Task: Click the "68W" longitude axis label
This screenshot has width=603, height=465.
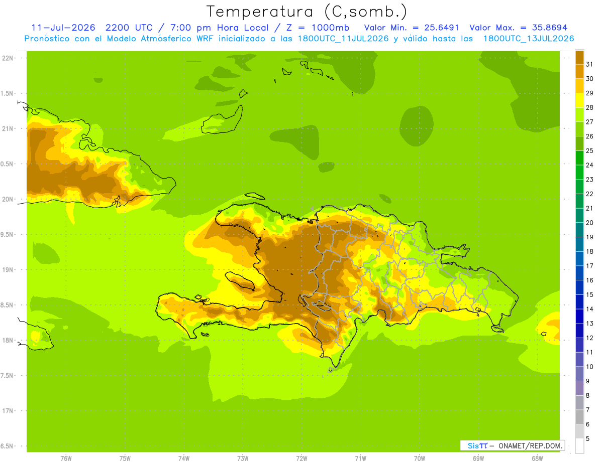Action: (x=537, y=458)
